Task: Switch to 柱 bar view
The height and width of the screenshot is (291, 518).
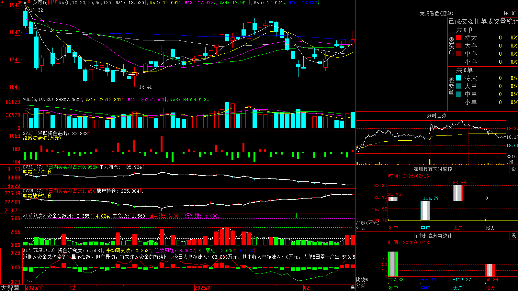Action: [506, 13]
